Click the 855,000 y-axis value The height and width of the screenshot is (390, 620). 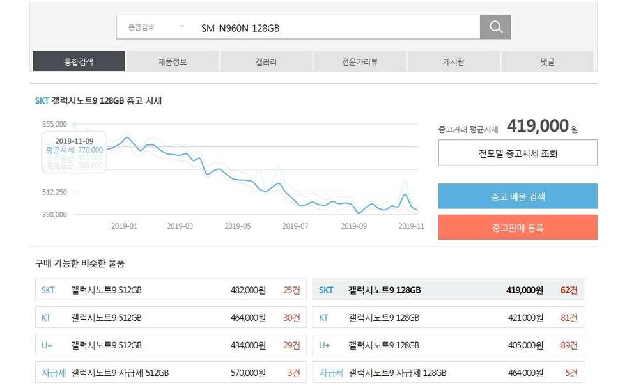tap(54, 124)
